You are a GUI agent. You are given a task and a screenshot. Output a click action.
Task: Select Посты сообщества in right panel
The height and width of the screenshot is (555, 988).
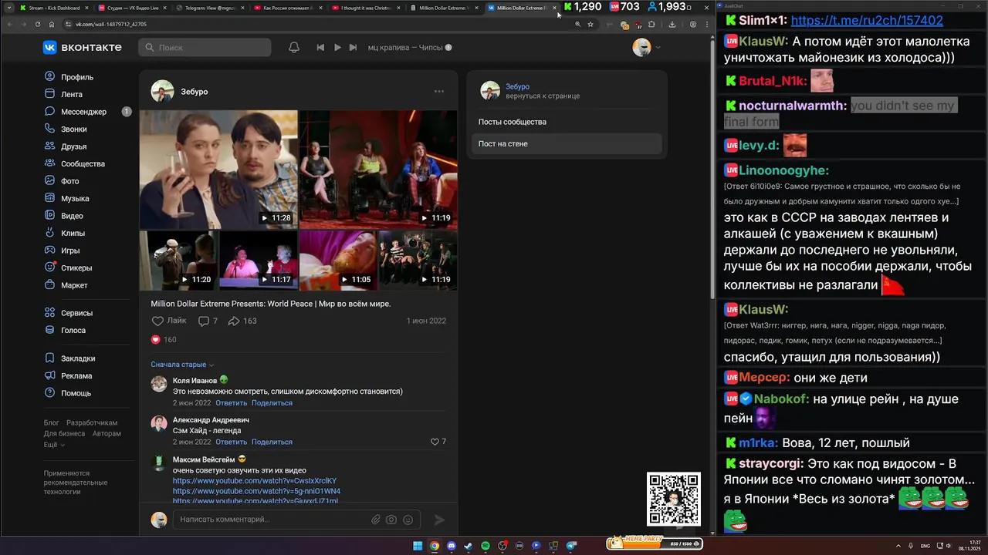[567, 122]
